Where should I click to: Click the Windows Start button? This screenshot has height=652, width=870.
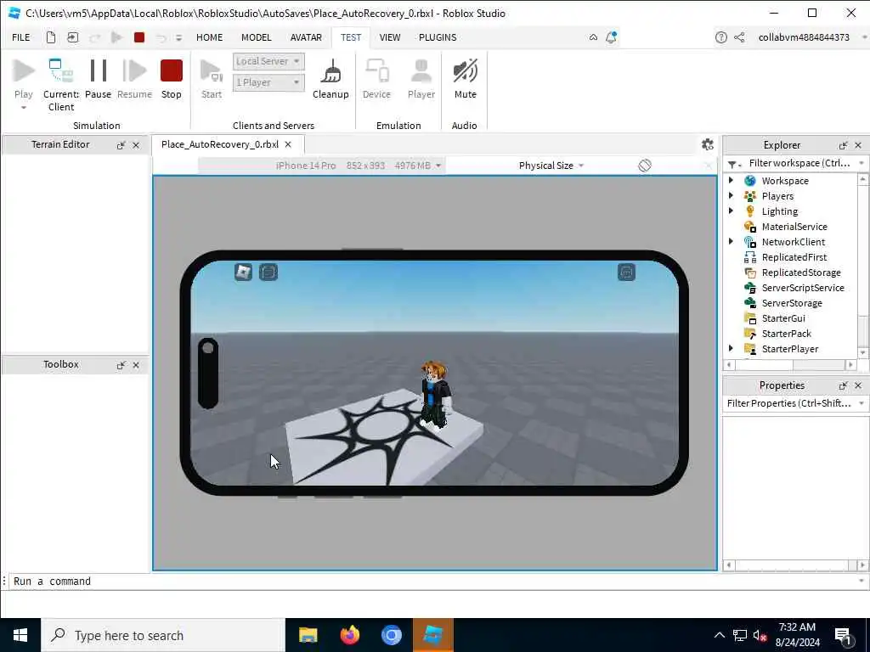click(20, 635)
